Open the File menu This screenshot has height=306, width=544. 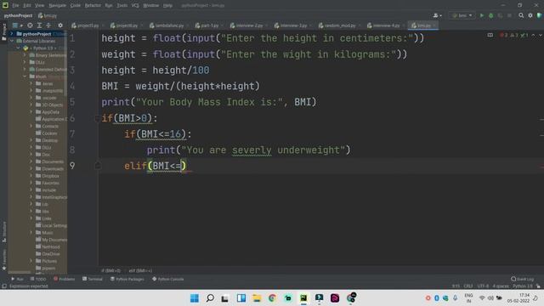click(x=15, y=6)
